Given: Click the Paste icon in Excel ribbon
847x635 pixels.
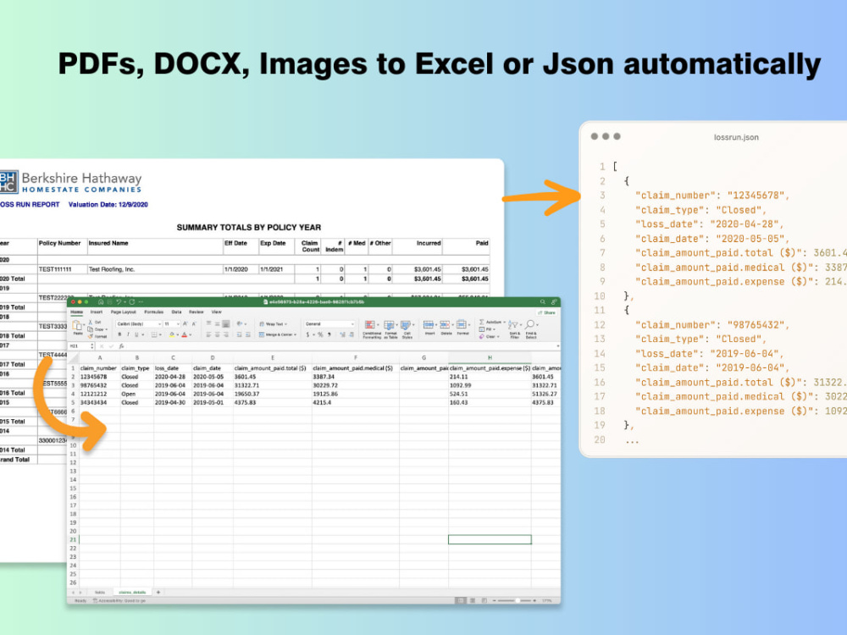Looking at the screenshot, I should [77, 325].
